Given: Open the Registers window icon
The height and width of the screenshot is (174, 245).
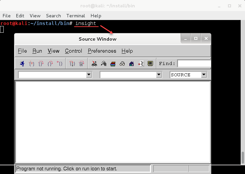Looking at the screenshot, I should tap(94, 64).
